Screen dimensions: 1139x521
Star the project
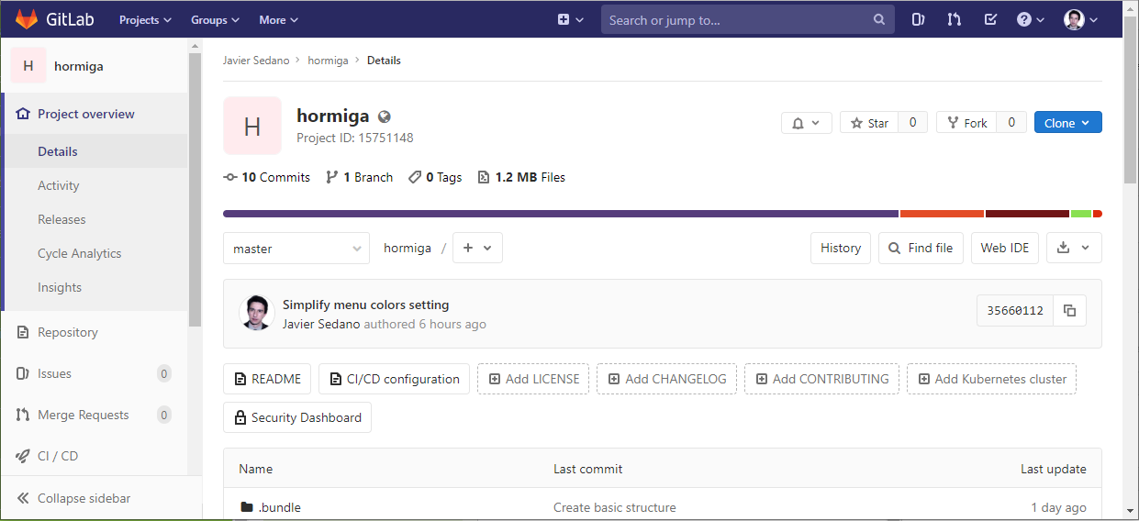869,123
